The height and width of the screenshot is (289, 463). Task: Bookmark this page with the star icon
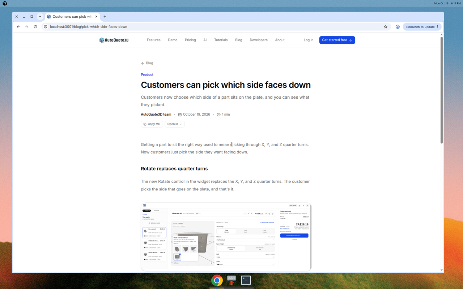(x=386, y=27)
